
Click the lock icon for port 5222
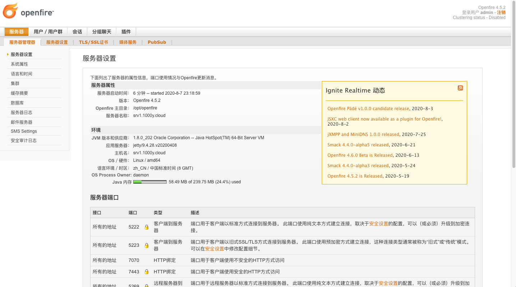pyautogui.click(x=147, y=227)
